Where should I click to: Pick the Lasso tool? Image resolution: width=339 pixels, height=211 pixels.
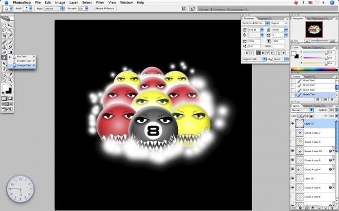tap(5, 31)
